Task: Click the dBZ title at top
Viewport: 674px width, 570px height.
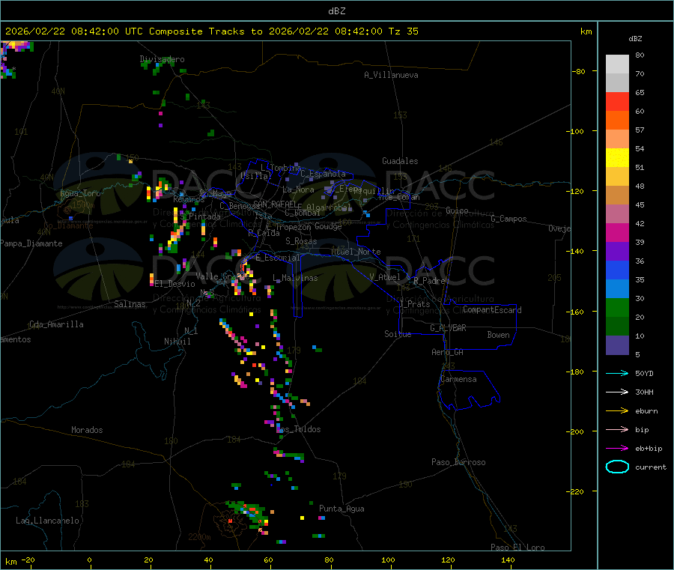Action: pos(336,11)
